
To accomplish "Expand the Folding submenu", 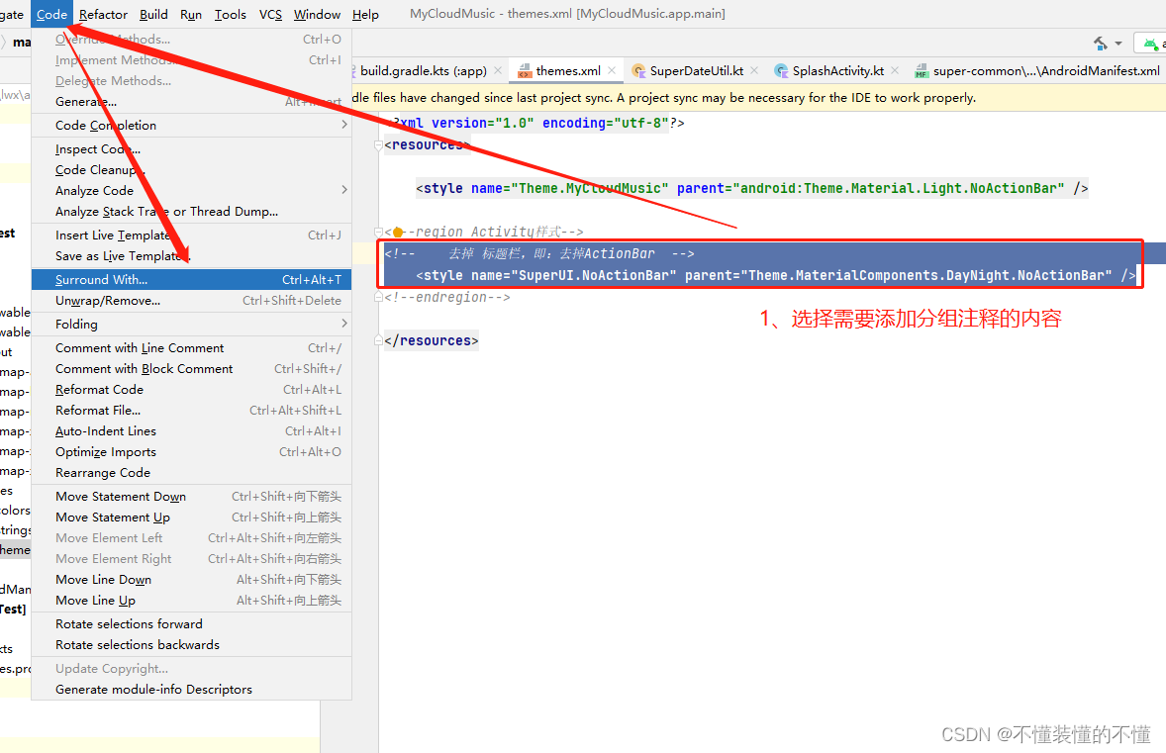I will point(192,325).
